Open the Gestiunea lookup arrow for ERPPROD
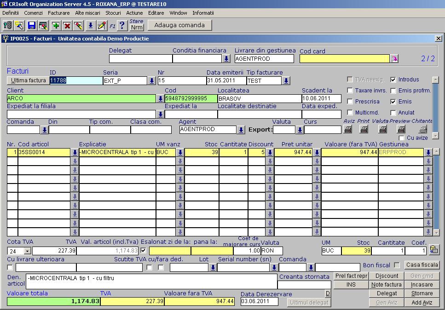The image size is (445, 310). (x=428, y=152)
